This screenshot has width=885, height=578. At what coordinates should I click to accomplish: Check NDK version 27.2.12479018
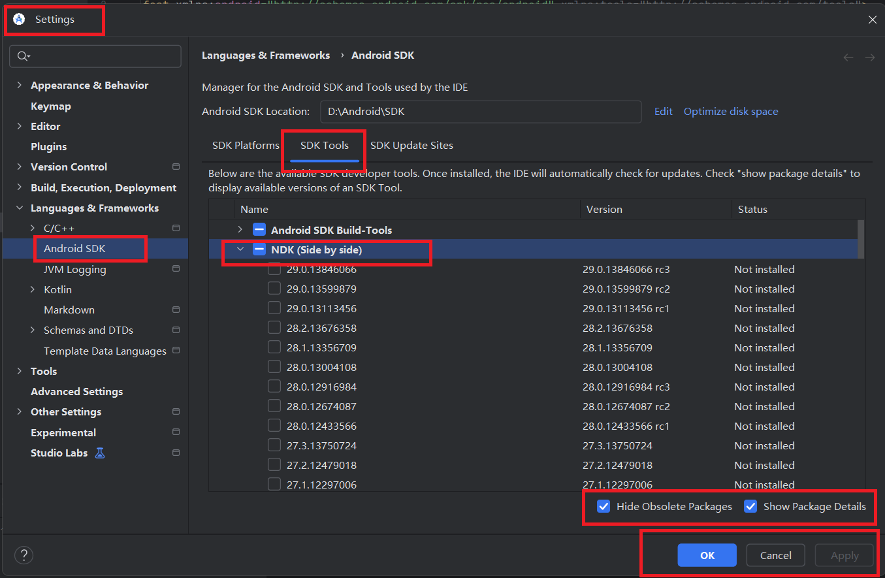click(274, 465)
